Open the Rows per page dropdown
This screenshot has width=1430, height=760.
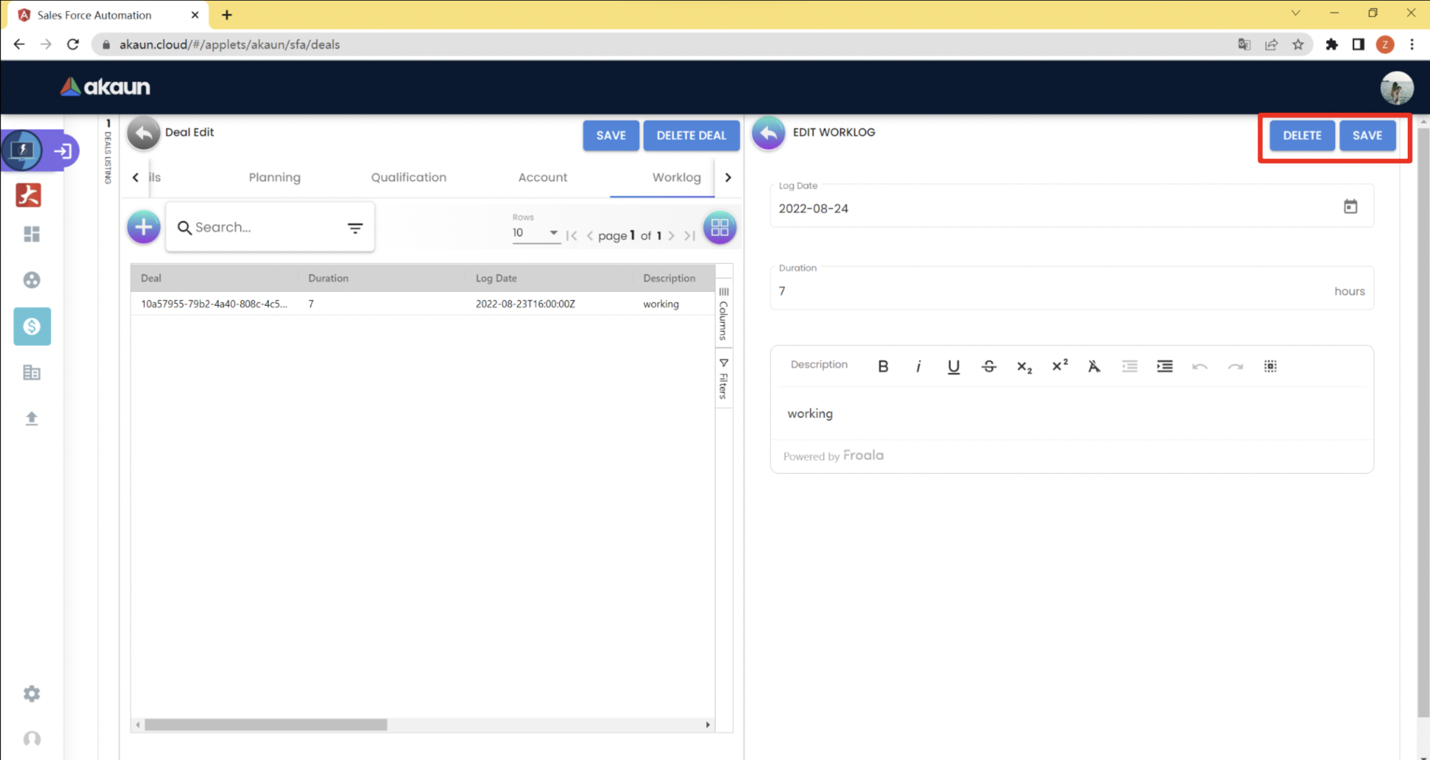tap(535, 233)
